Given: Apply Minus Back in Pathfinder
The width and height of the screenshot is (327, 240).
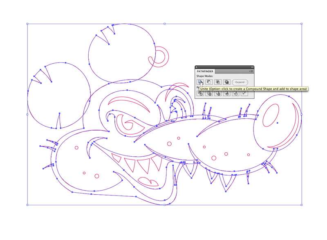Looking at the screenshot, I should tap(244, 93).
